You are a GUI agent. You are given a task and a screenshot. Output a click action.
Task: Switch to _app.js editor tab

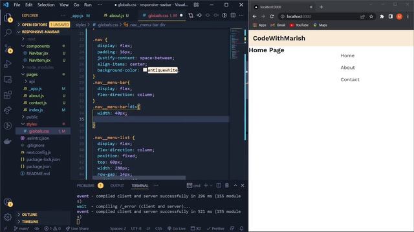tap(81, 15)
